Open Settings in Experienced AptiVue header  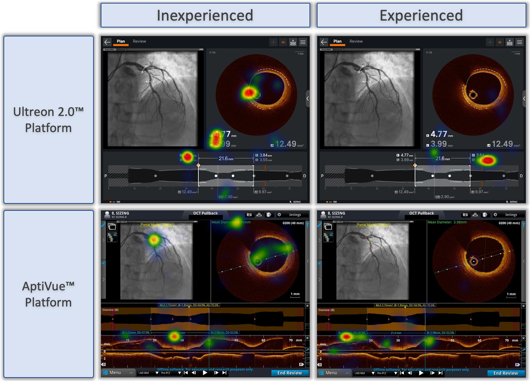tap(511, 215)
